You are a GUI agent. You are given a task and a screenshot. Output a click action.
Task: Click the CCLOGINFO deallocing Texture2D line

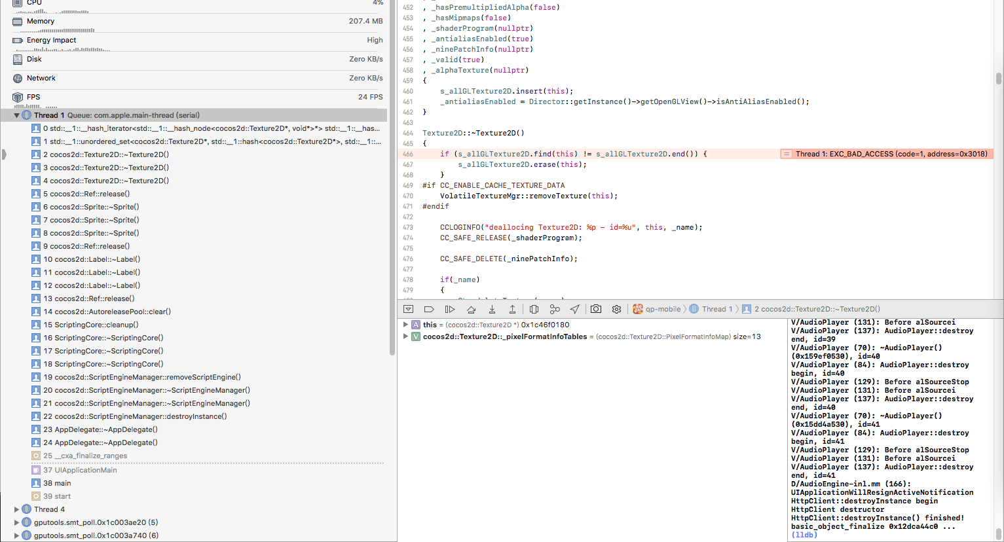(571, 227)
